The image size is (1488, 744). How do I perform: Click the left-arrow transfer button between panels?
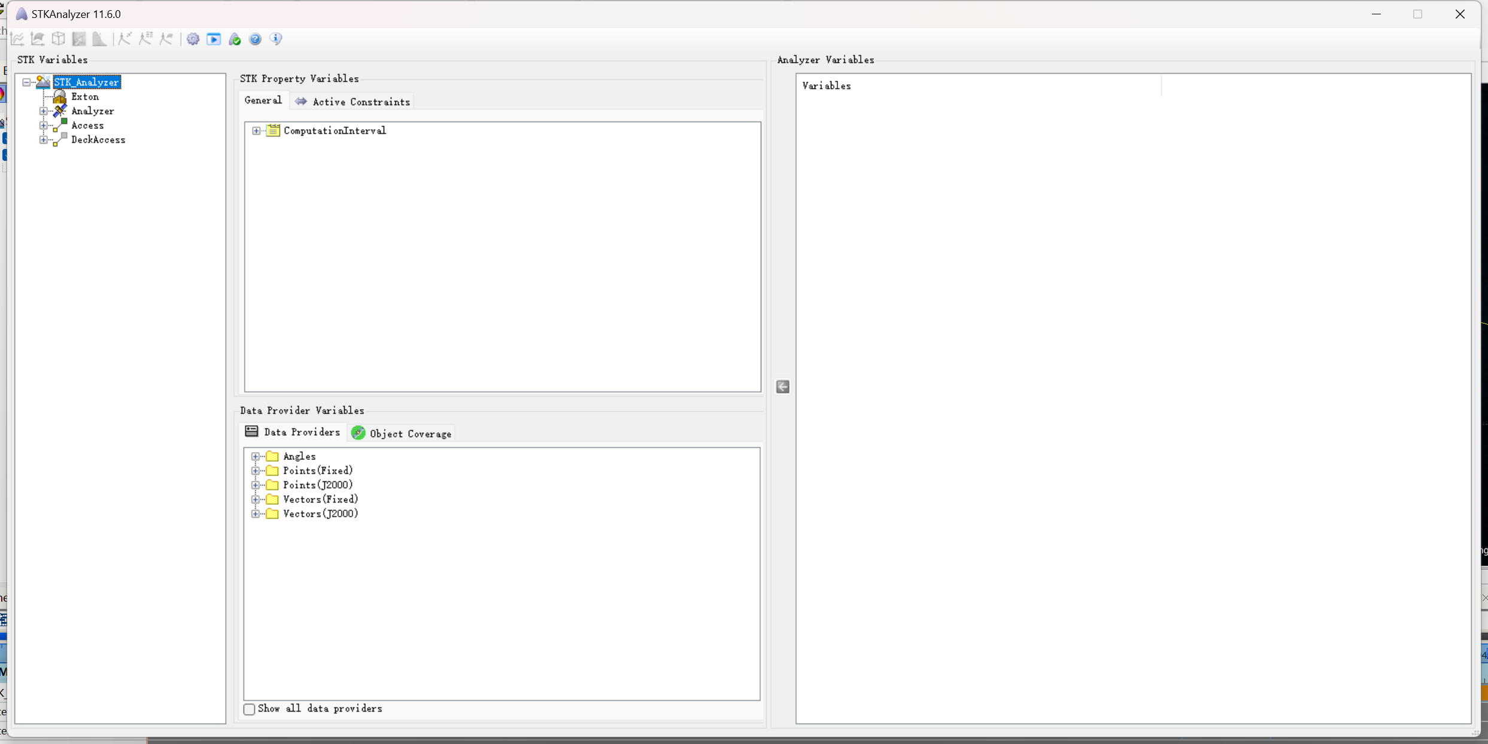[x=782, y=387]
